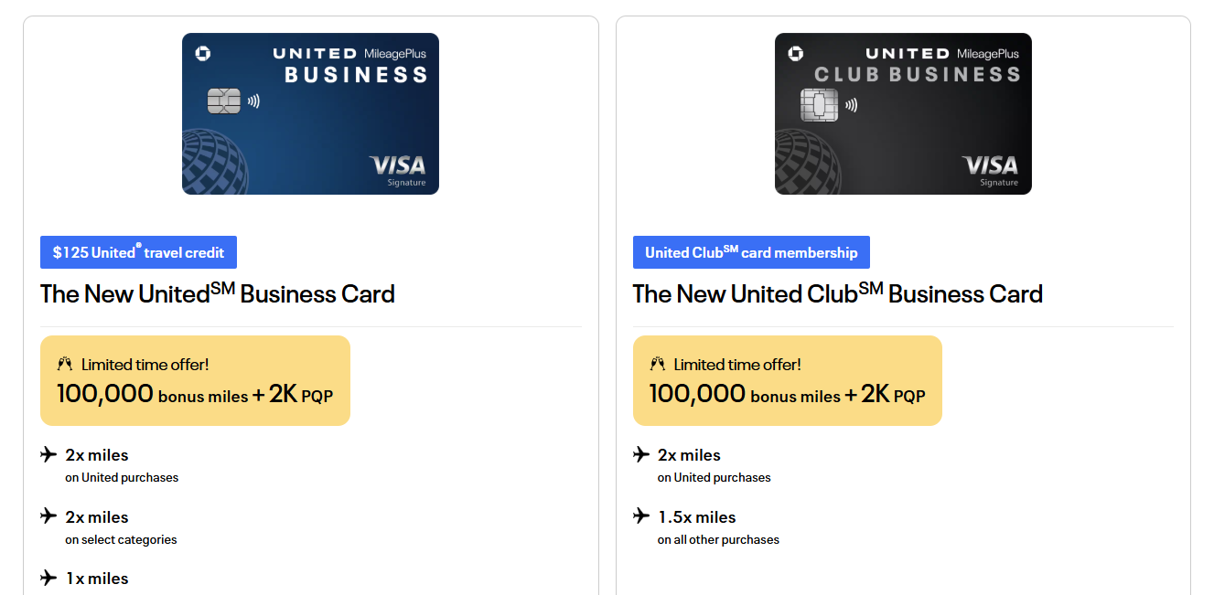Open The New United Business Card title

tap(218, 293)
